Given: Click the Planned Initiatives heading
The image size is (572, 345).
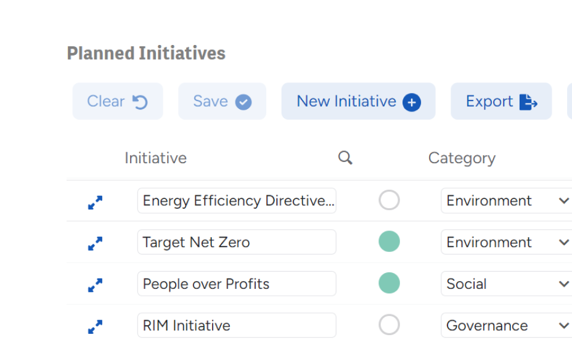Looking at the screenshot, I should (x=146, y=53).
